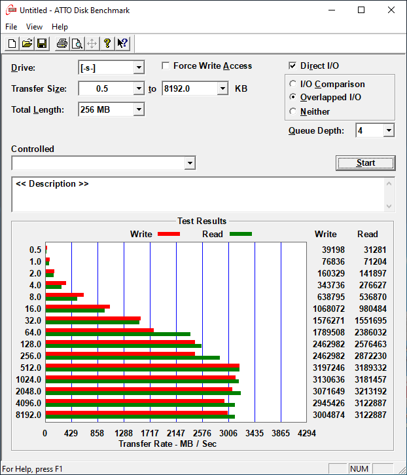Open Print Preview from the toolbar
The image size is (407, 475).
[x=77, y=44]
